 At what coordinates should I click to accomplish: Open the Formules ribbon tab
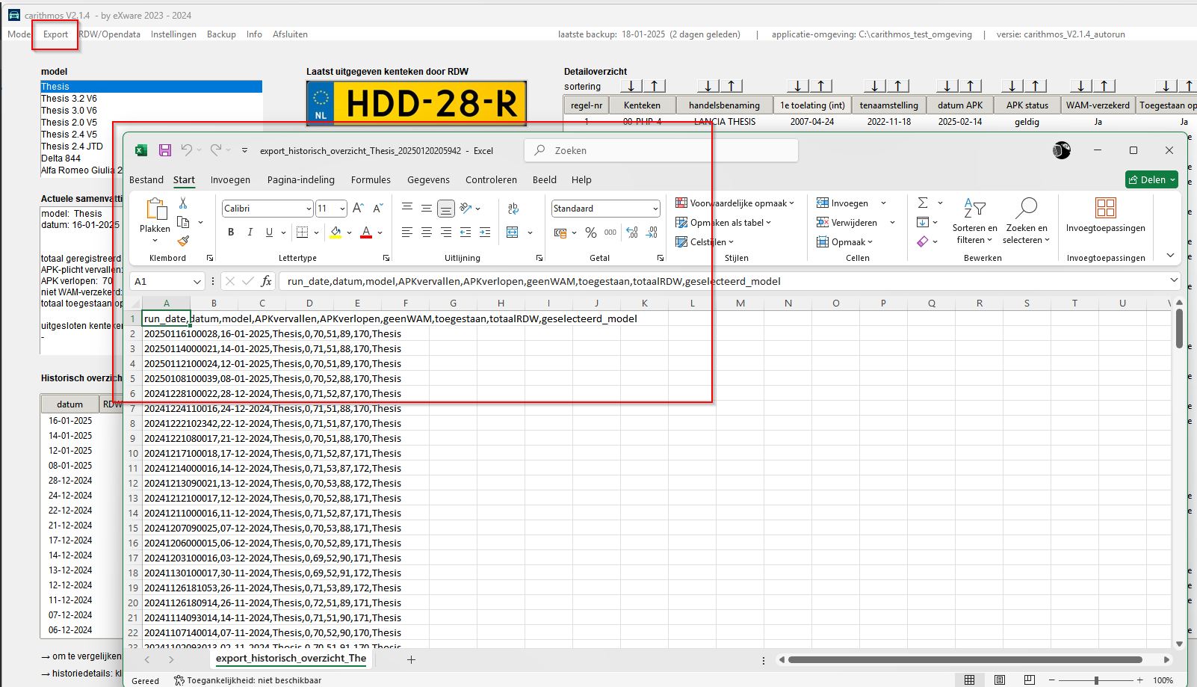[371, 180]
